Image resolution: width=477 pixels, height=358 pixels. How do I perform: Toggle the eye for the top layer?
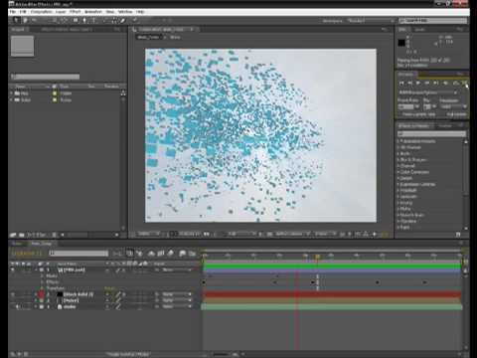click(13, 269)
